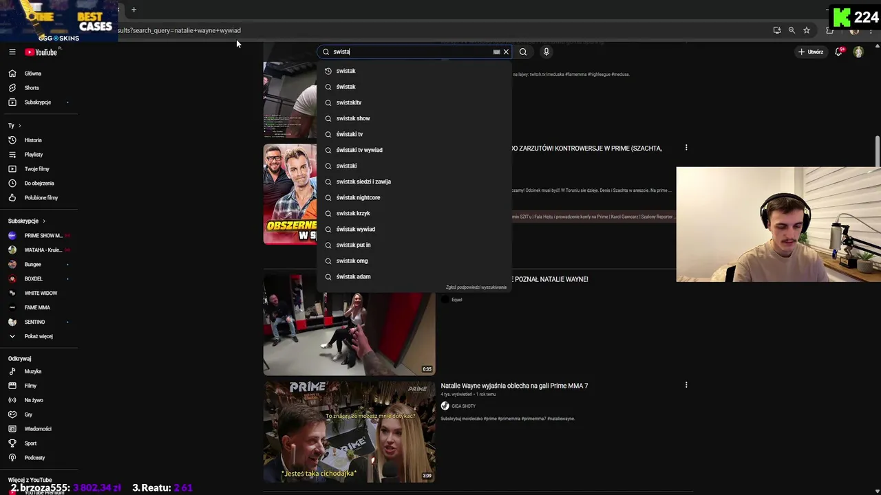Select suggestion "świstak krzyk"
Screen dimensions: 881x495
[414, 213]
